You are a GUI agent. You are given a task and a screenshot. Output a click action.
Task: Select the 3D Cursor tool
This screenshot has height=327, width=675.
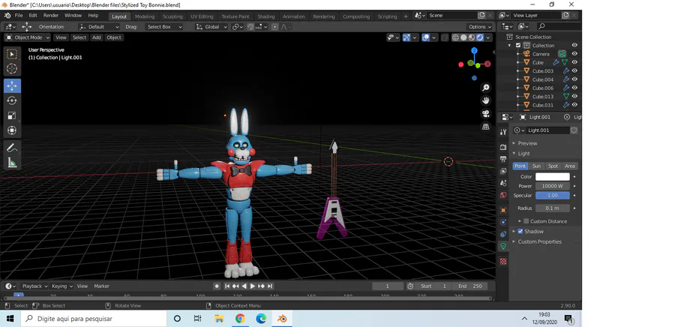(x=12, y=69)
